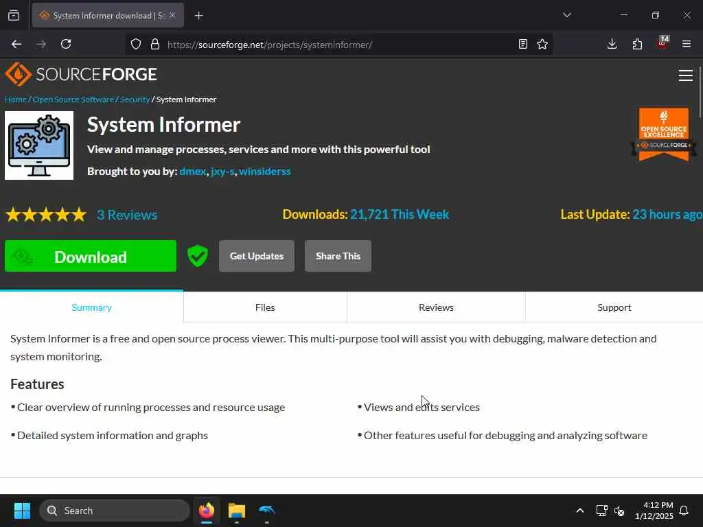This screenshot has height=527, width=703.
Task: Go back with the browser back arrow
Action: coord(16,44)
